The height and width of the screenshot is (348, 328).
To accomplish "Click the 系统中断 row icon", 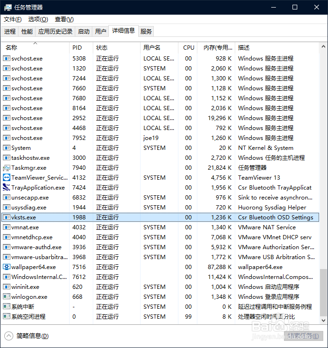I will [7, 307].
